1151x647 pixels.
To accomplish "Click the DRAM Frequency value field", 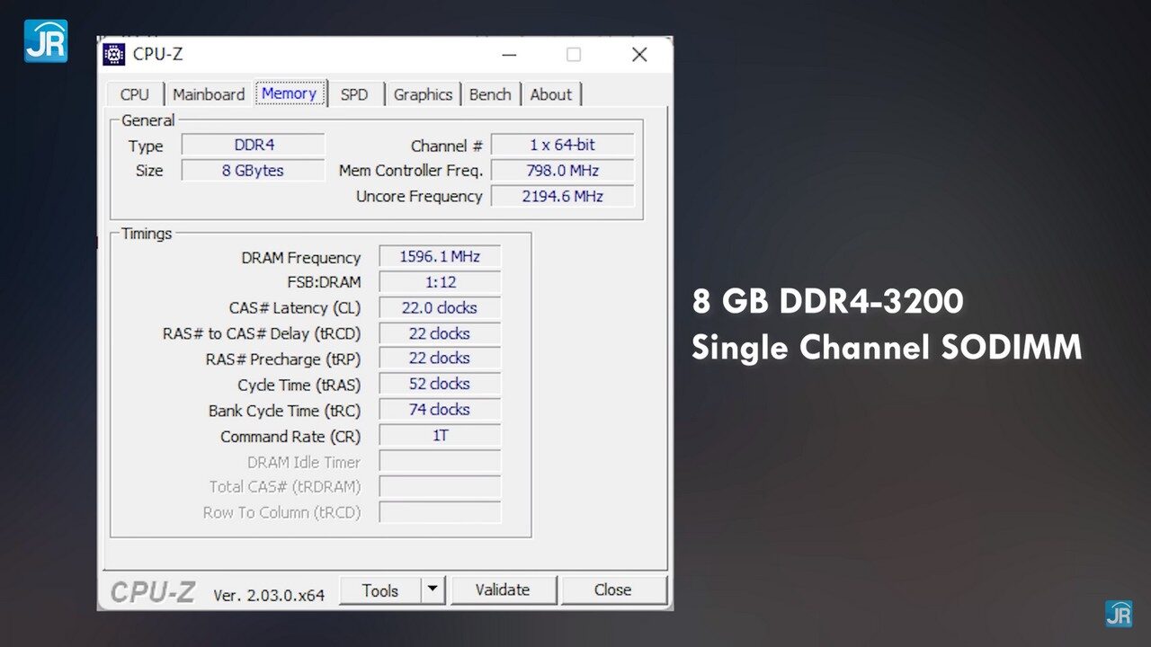I will click(x=440, y=257).
